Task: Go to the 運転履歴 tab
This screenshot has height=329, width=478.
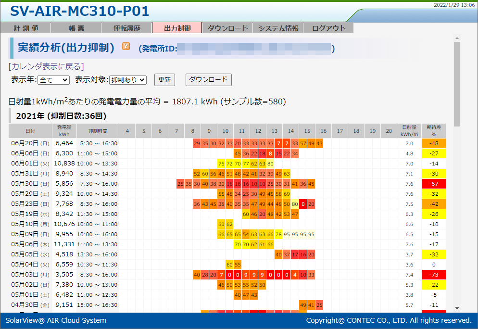Action: 126,28
